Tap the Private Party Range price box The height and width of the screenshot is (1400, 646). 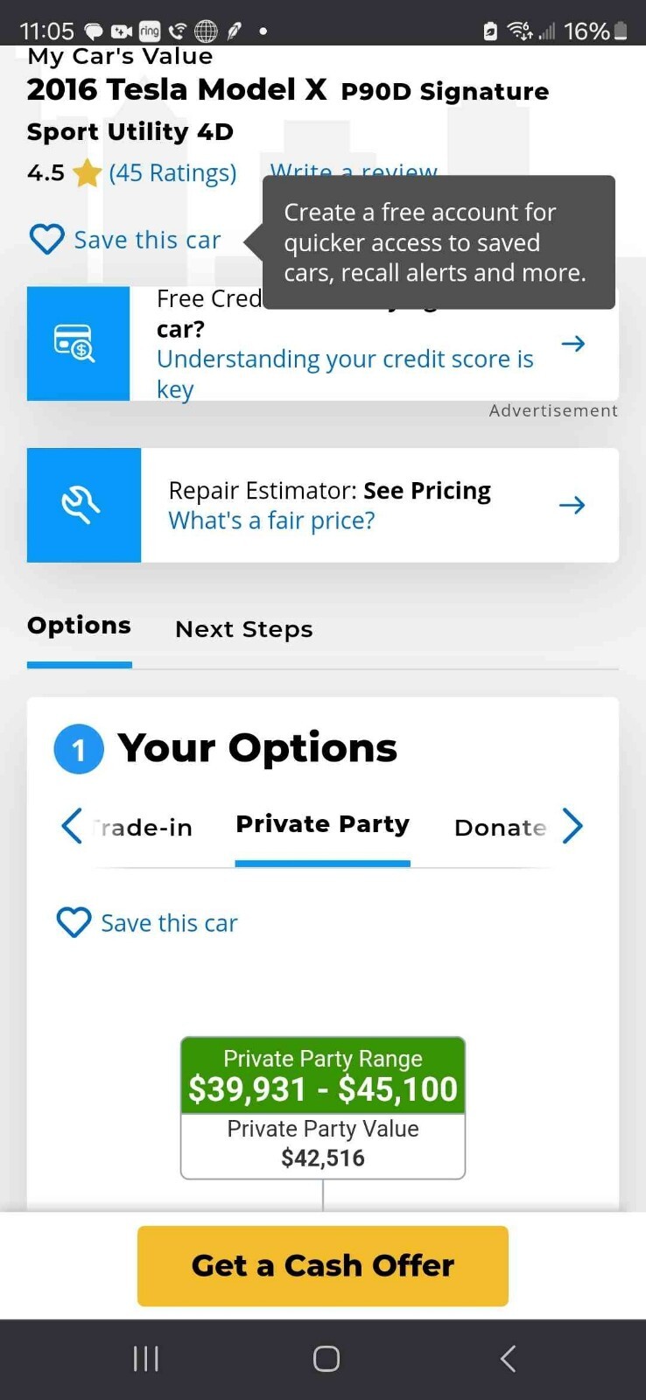[323, 1076]
